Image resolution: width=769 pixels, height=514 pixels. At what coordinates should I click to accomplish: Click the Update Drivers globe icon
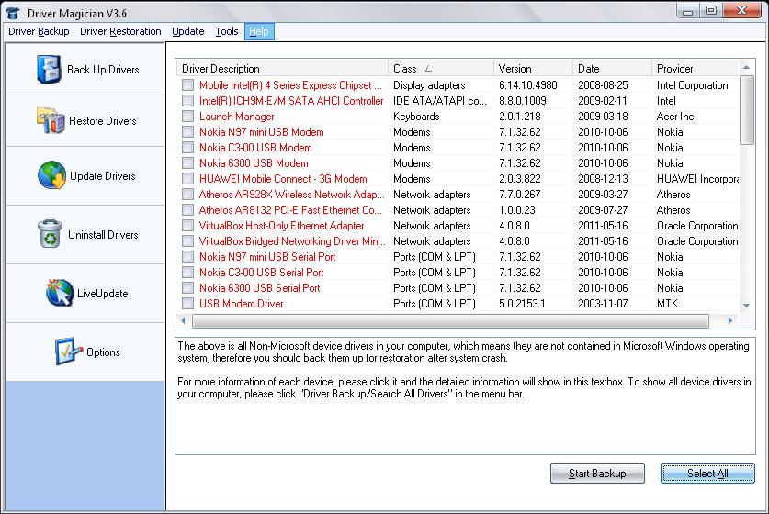point(51,175)
